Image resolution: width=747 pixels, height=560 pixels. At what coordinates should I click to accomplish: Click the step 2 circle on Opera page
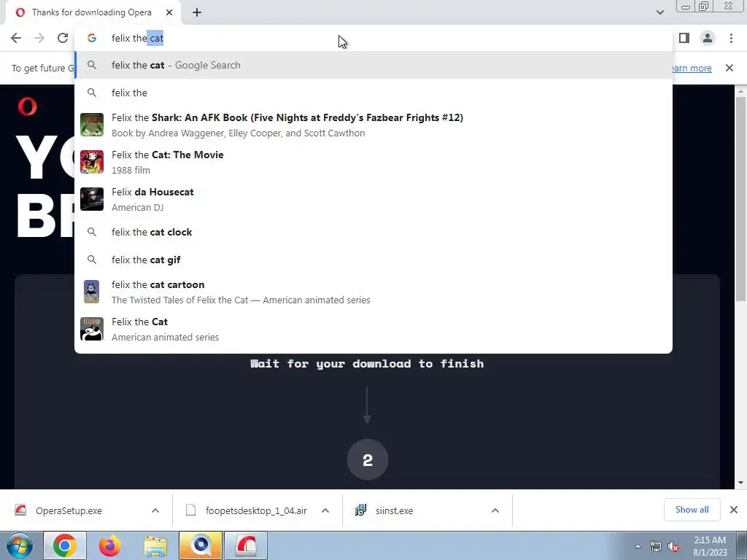click(x=368, y=460)
